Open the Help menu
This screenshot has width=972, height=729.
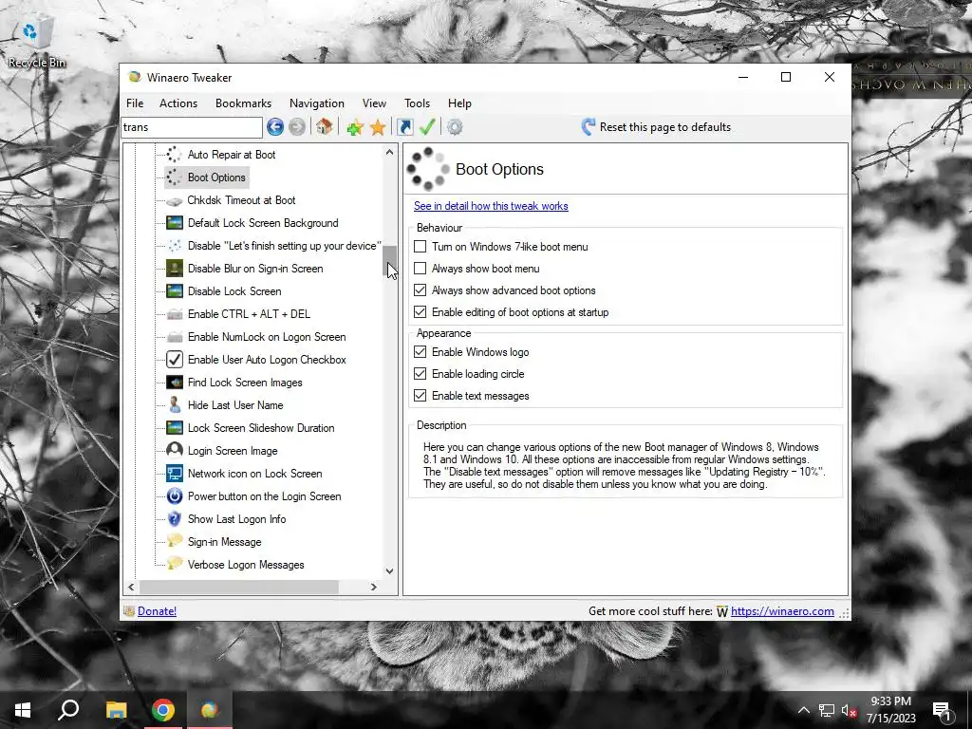460,103
